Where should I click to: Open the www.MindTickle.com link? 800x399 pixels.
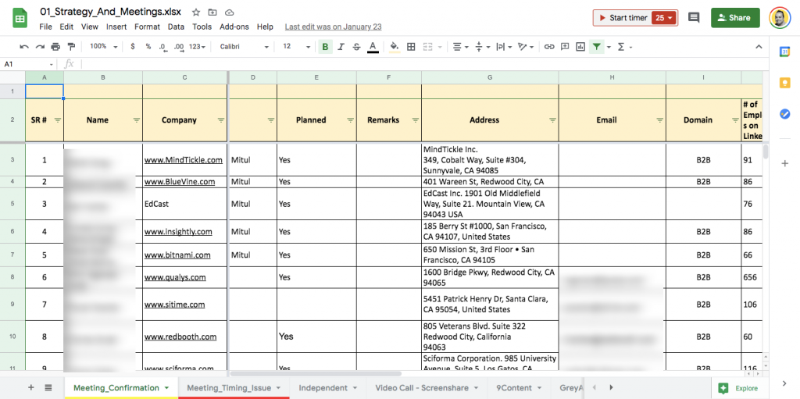coord(183,160)
